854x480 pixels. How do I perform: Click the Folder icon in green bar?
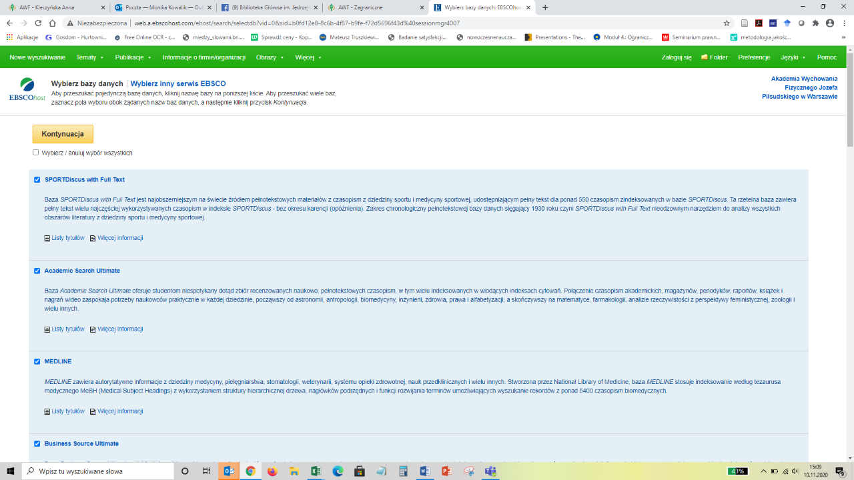coord(704,57)
